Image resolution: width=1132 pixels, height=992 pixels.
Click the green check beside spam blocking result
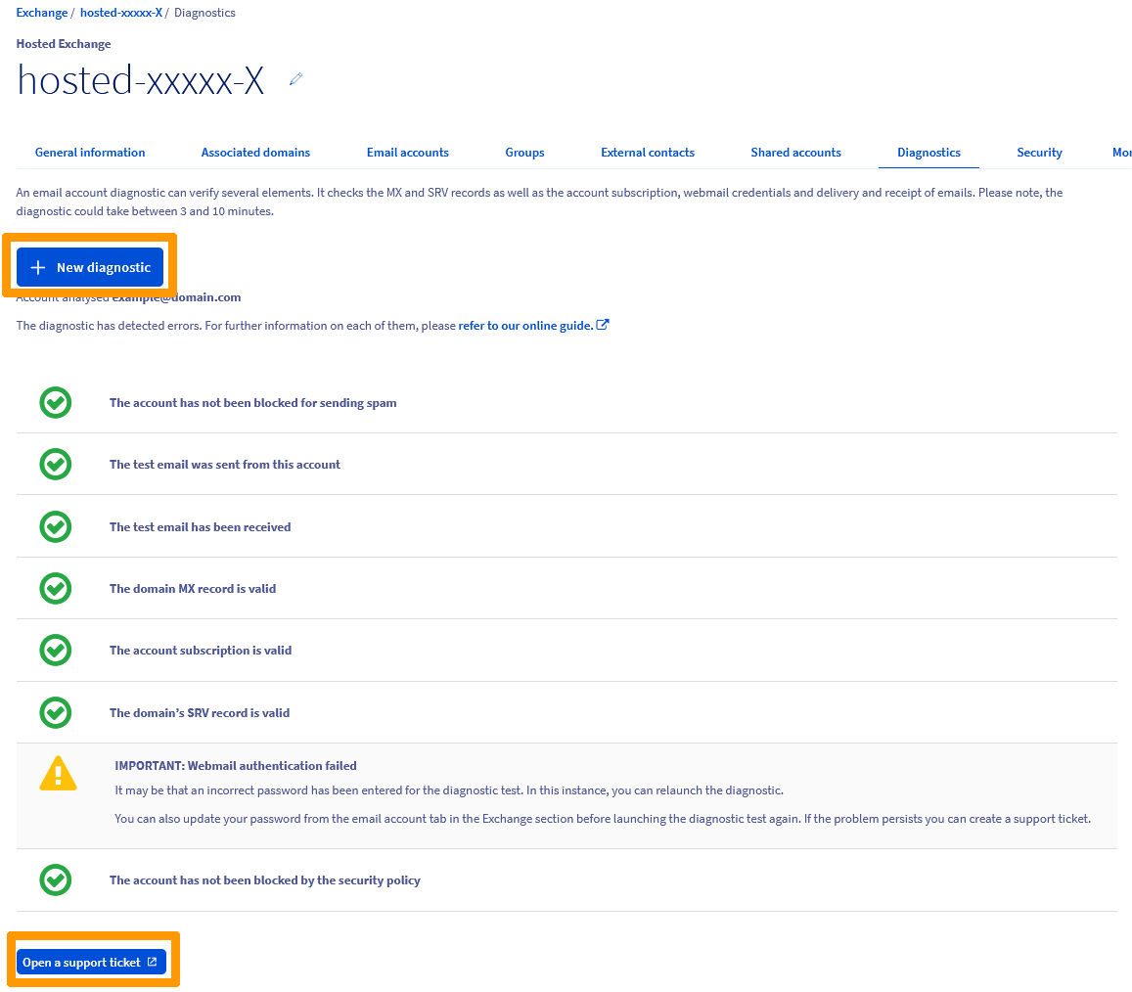pyautogui.click(x=56, y=402)
